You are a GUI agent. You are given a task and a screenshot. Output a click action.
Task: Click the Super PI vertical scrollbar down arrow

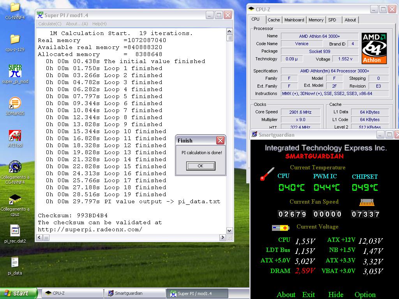[229, 230]
